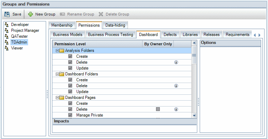Collapse the Dashboard Pages node
This screenshot has height=139, width=268.
(57, 98)
